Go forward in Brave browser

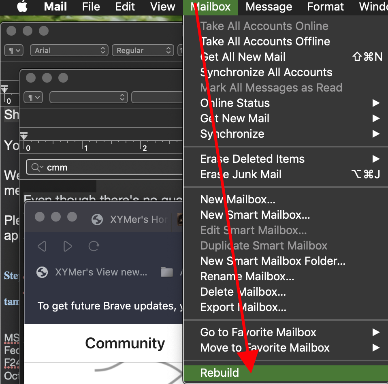pyautogui.click(x=68, y=246)
